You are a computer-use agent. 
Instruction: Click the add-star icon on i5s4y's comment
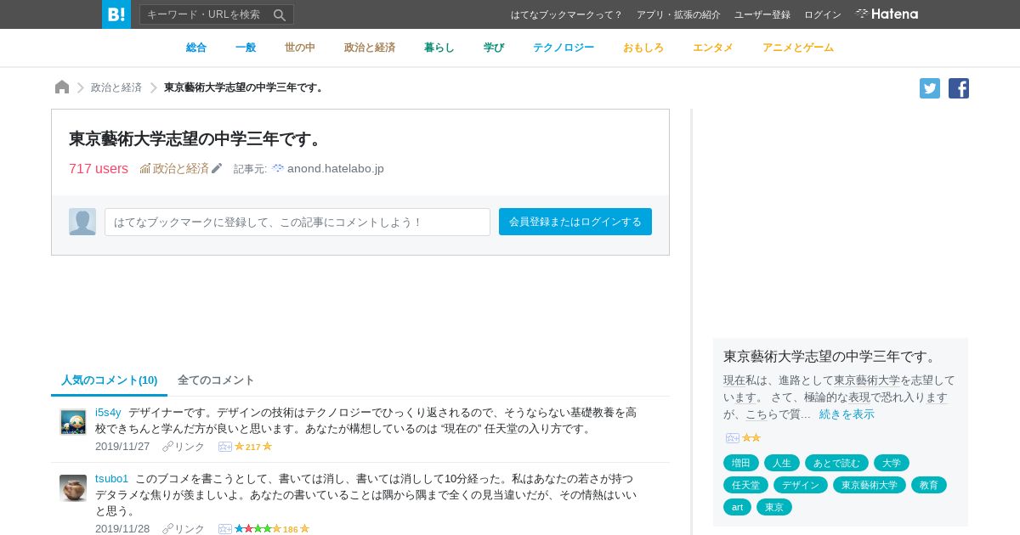[x=225, y=447]
